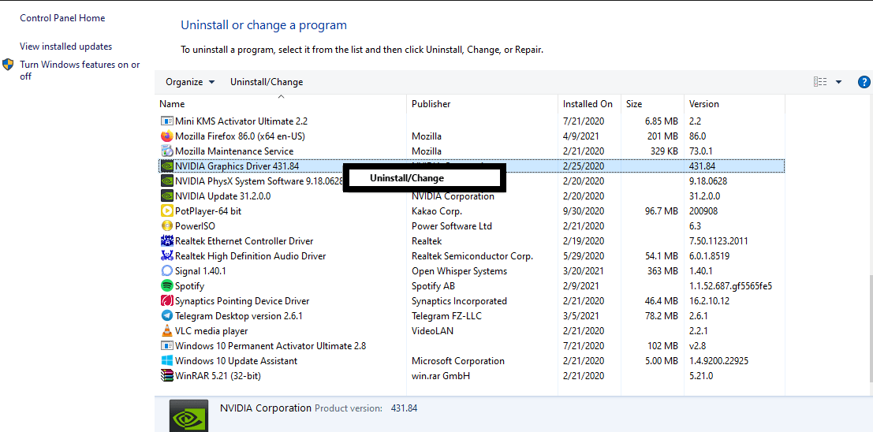The height and width of the screenshot is (432, 873).
Task: Expand the view options dropdown arrow
Action: (838, 82)
